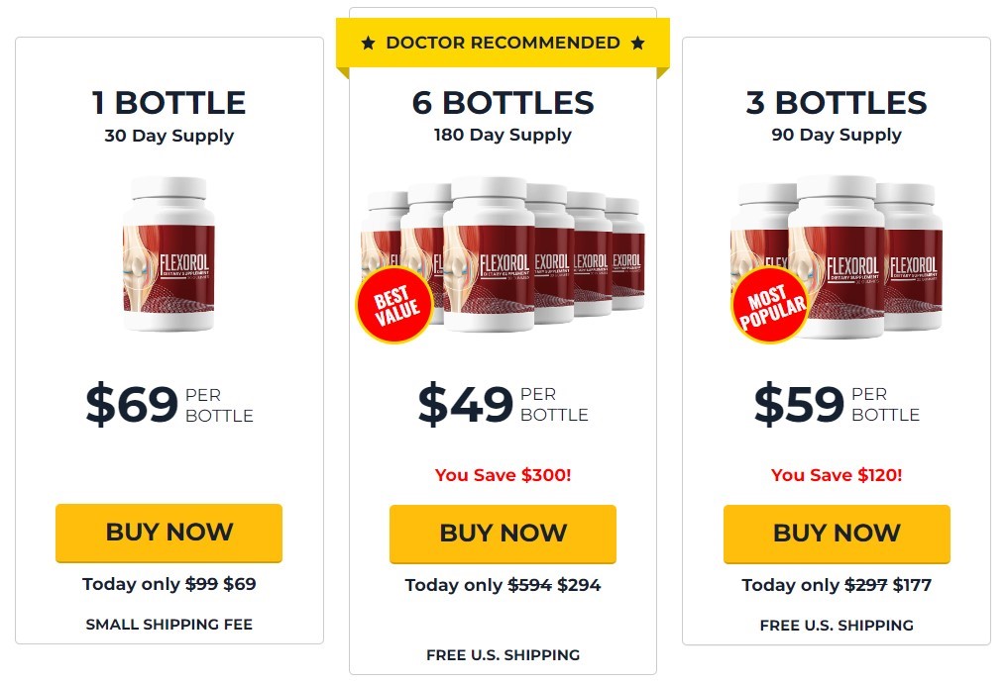This screenshot has width=1007, height=684.
Task: Click BUY NOW for 6 bottles
Action: pyautogui.click(x=503, y=534)
